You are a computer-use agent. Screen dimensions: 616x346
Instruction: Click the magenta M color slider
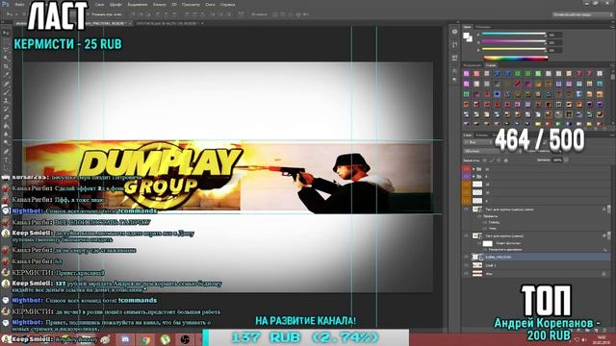(x=513, y=42)
